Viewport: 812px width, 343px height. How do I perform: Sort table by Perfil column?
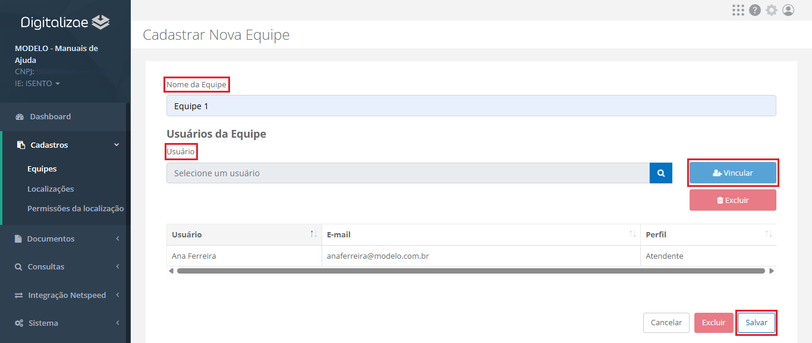pos(768,234)
